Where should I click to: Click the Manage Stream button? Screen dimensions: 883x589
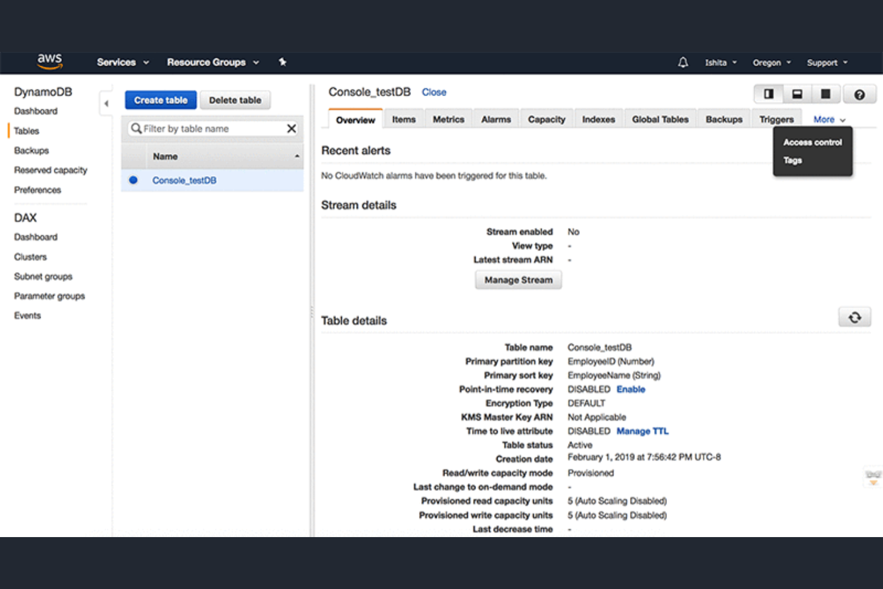518,280
